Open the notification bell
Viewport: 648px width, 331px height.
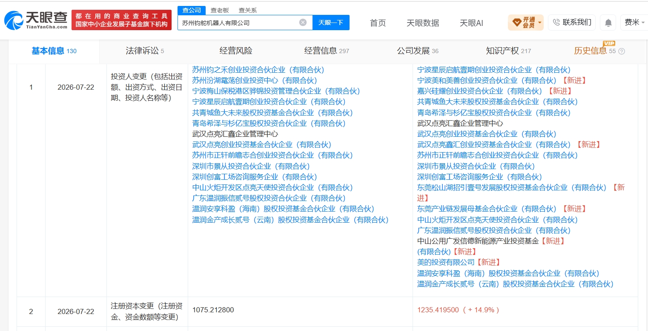click(x=609, y=23)
